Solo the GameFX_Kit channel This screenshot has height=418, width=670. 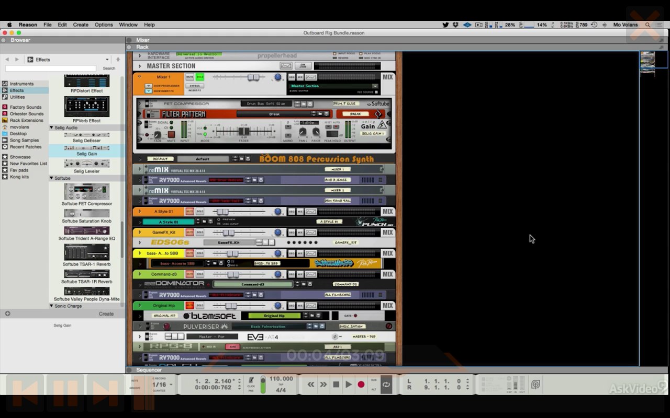200,233
